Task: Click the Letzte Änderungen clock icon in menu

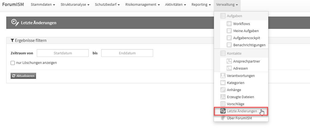Action: click(223, 111)
